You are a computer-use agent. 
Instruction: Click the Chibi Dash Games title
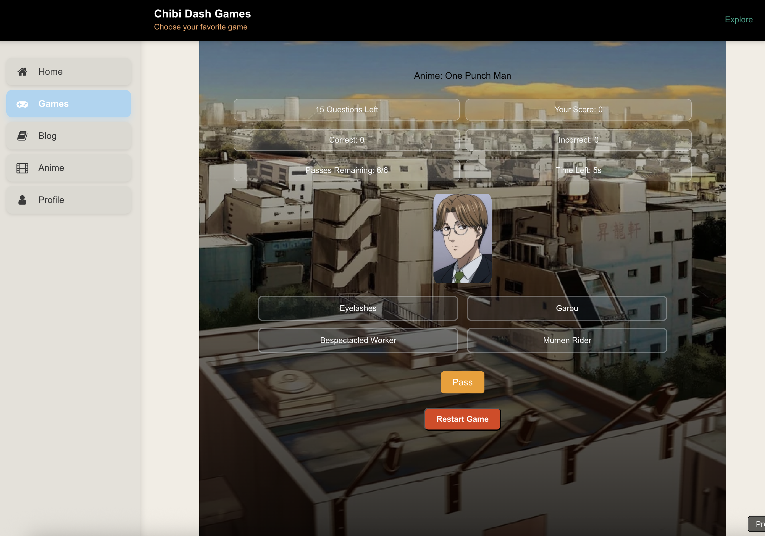click(202, 14)
